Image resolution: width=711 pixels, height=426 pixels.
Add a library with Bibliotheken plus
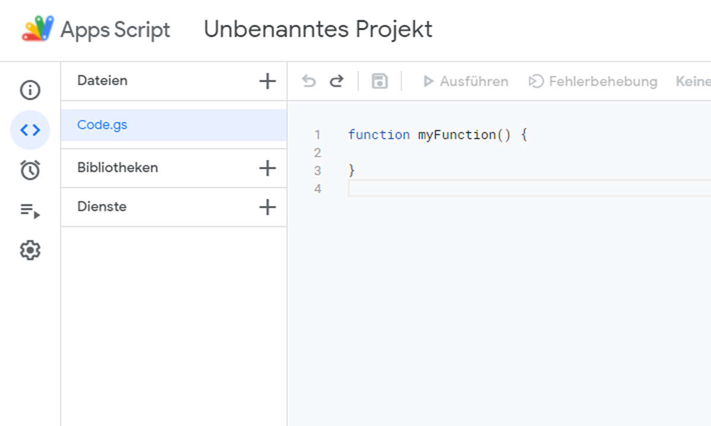tap(268, 168)
